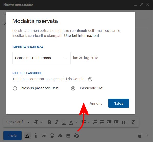This screenshot has height=142, width=153.
Task: Toggle confidential mode lock-clock icon
Action: pos(76,136)
